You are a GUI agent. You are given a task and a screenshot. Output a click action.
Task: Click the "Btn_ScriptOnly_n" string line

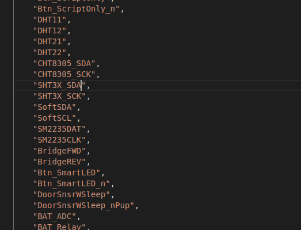coord(77,9)
